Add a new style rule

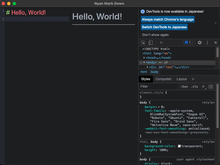[204, 86]
